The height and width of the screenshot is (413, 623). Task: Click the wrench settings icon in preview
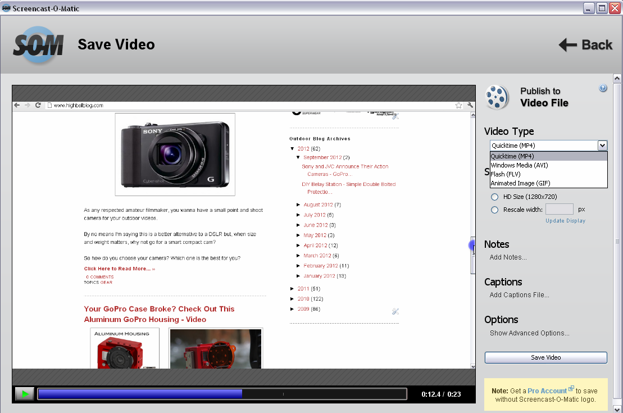470,105
